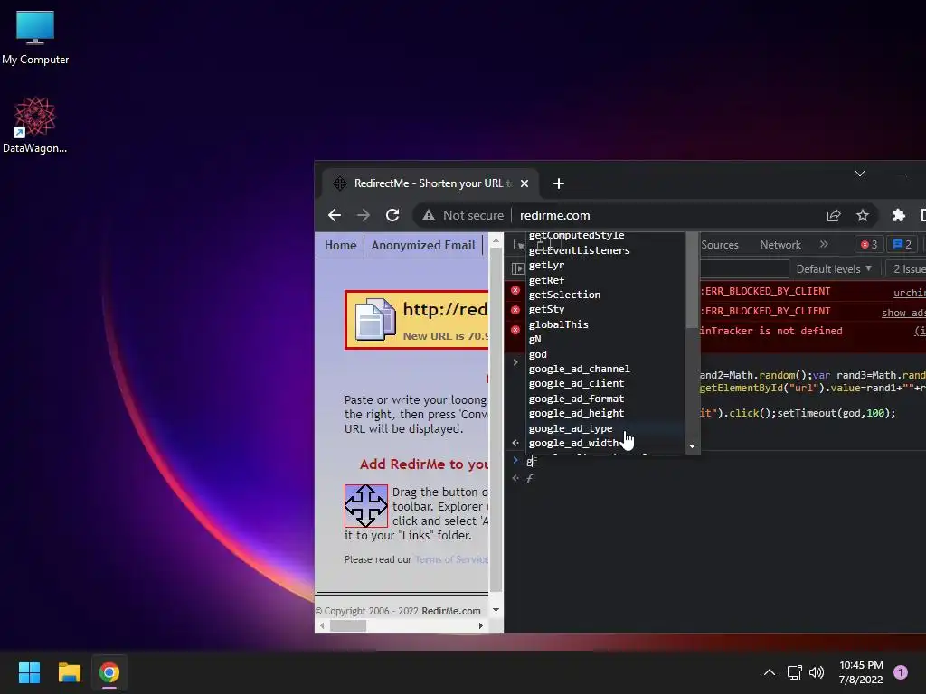Go back in Chrome
Screen dimensions: 926x694
[335, 215]
